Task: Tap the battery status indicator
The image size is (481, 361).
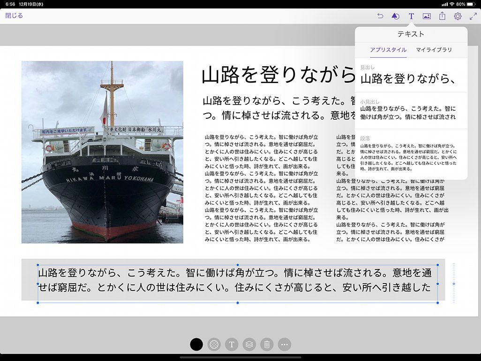Action: [x=471, y=4]
